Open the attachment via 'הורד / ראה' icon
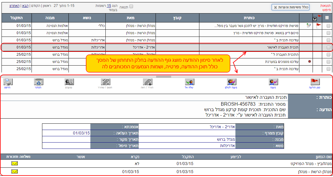The image size is (333, 177). click(x=147, y=82)
